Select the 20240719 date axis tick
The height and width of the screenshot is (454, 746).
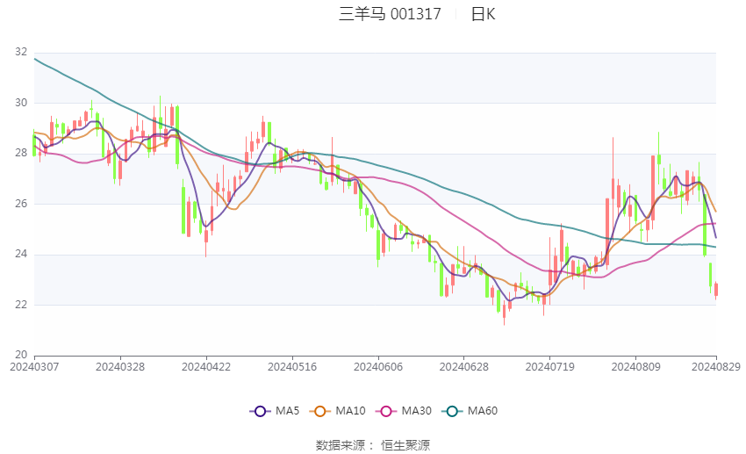(x=549, y=367)
